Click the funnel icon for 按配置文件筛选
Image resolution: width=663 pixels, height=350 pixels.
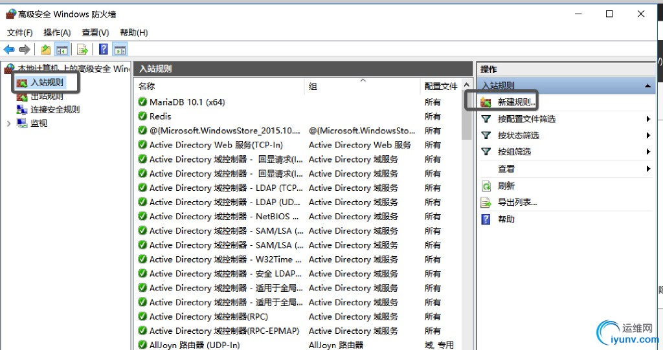coord(486,119)
